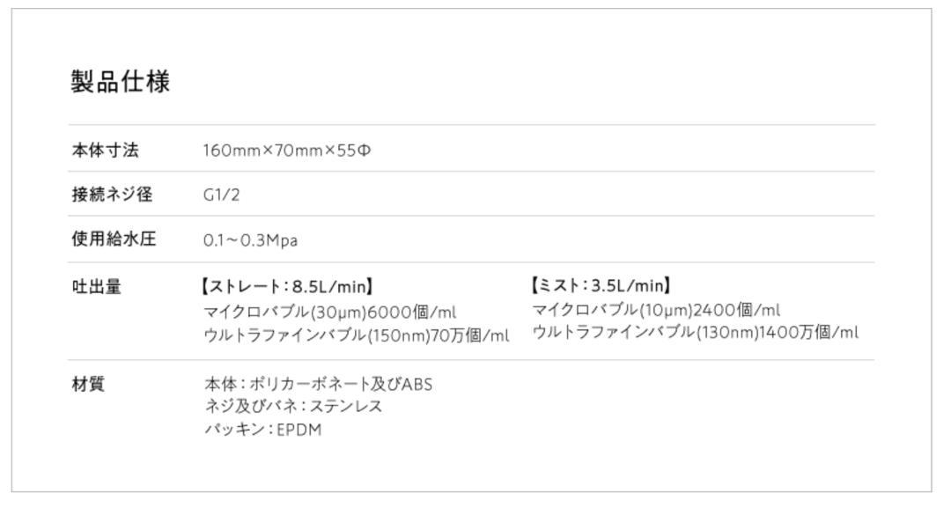951x508 pixels.
Task: Select the マイクロバブル(30μm)6000個/ml text
Action: coord(330,313)
